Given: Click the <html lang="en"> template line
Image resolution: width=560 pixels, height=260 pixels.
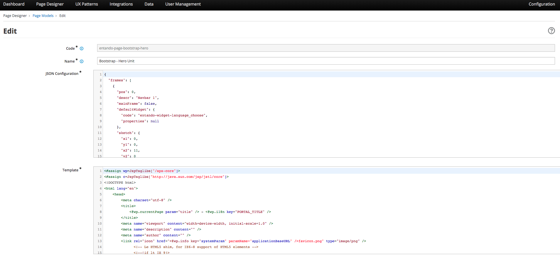Looking at the screenshot, I should [x=121, y=188].
